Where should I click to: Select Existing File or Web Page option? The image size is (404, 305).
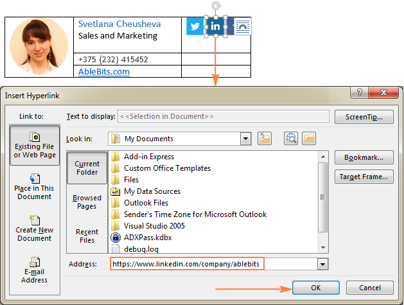pyautogui.click(x=35, y=146)
